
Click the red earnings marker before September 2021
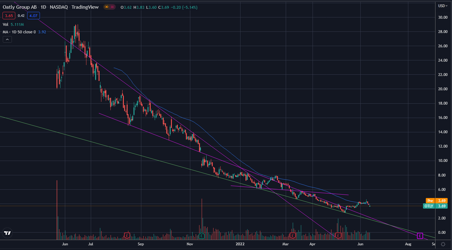pos(127,236)
